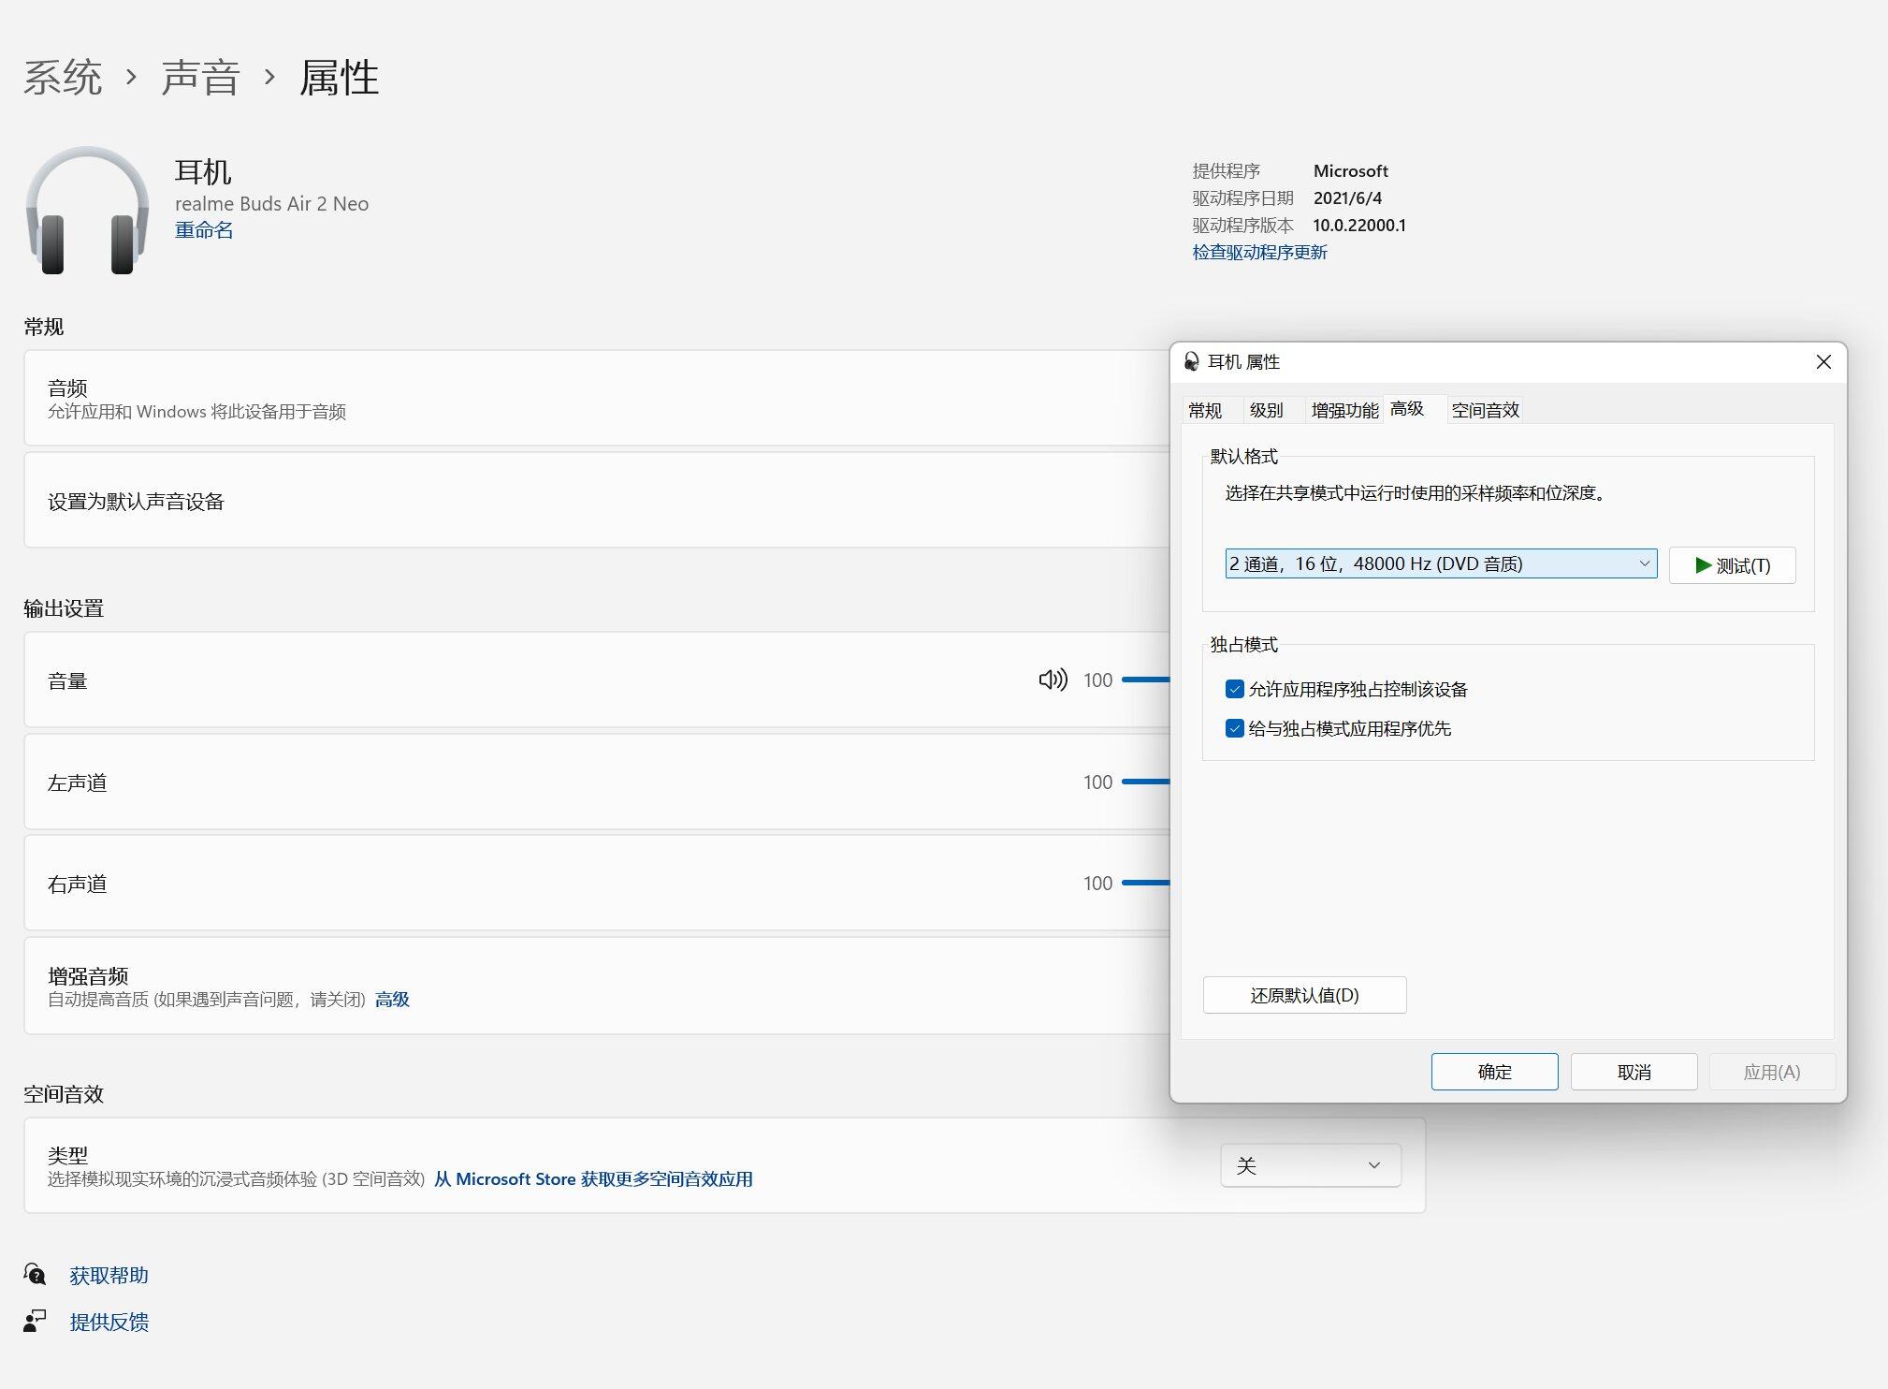Click the '默认格式' group label
This screenshot has width=1888, height=1389.
coord(1243,457)
